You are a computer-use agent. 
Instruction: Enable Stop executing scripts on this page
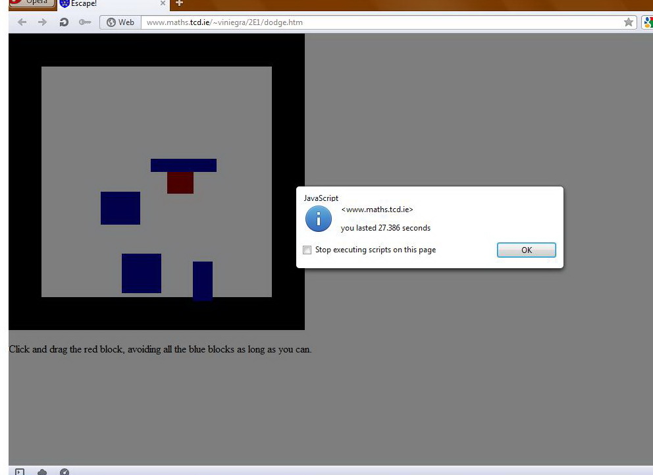[x=307, y=250]
